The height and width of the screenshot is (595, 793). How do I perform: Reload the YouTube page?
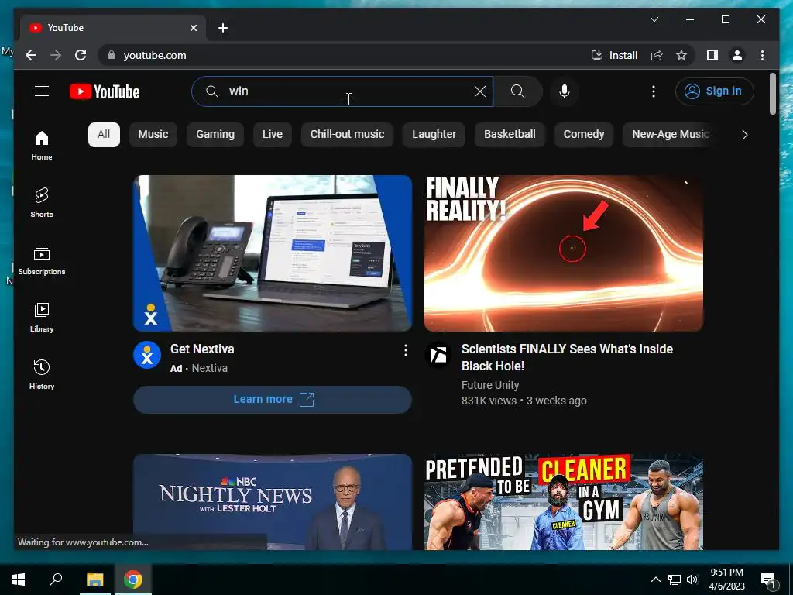click(x=81, y=55)
